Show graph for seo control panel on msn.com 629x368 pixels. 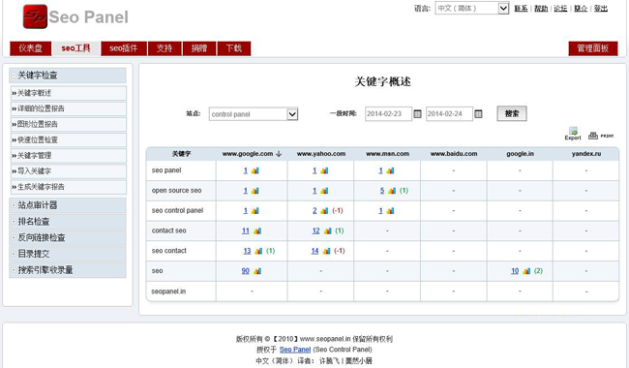[x=390, y=211]
